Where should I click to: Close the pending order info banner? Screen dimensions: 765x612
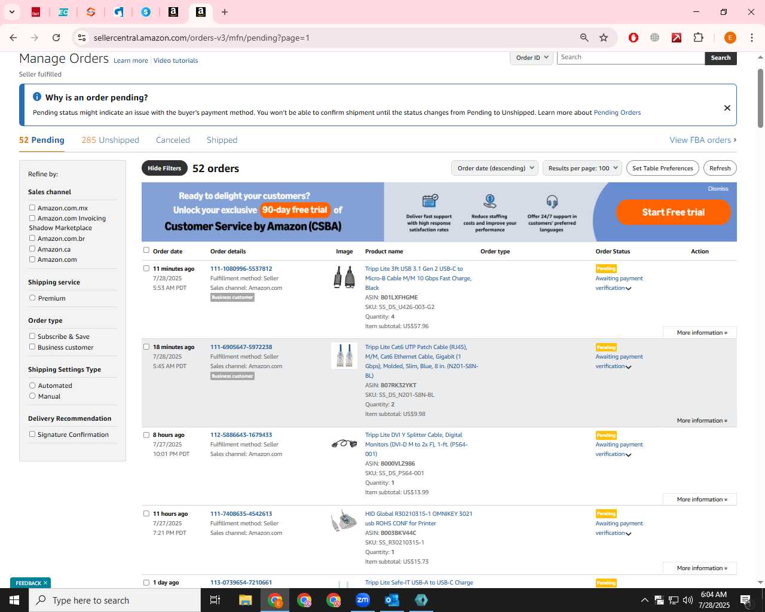point(727,108)
